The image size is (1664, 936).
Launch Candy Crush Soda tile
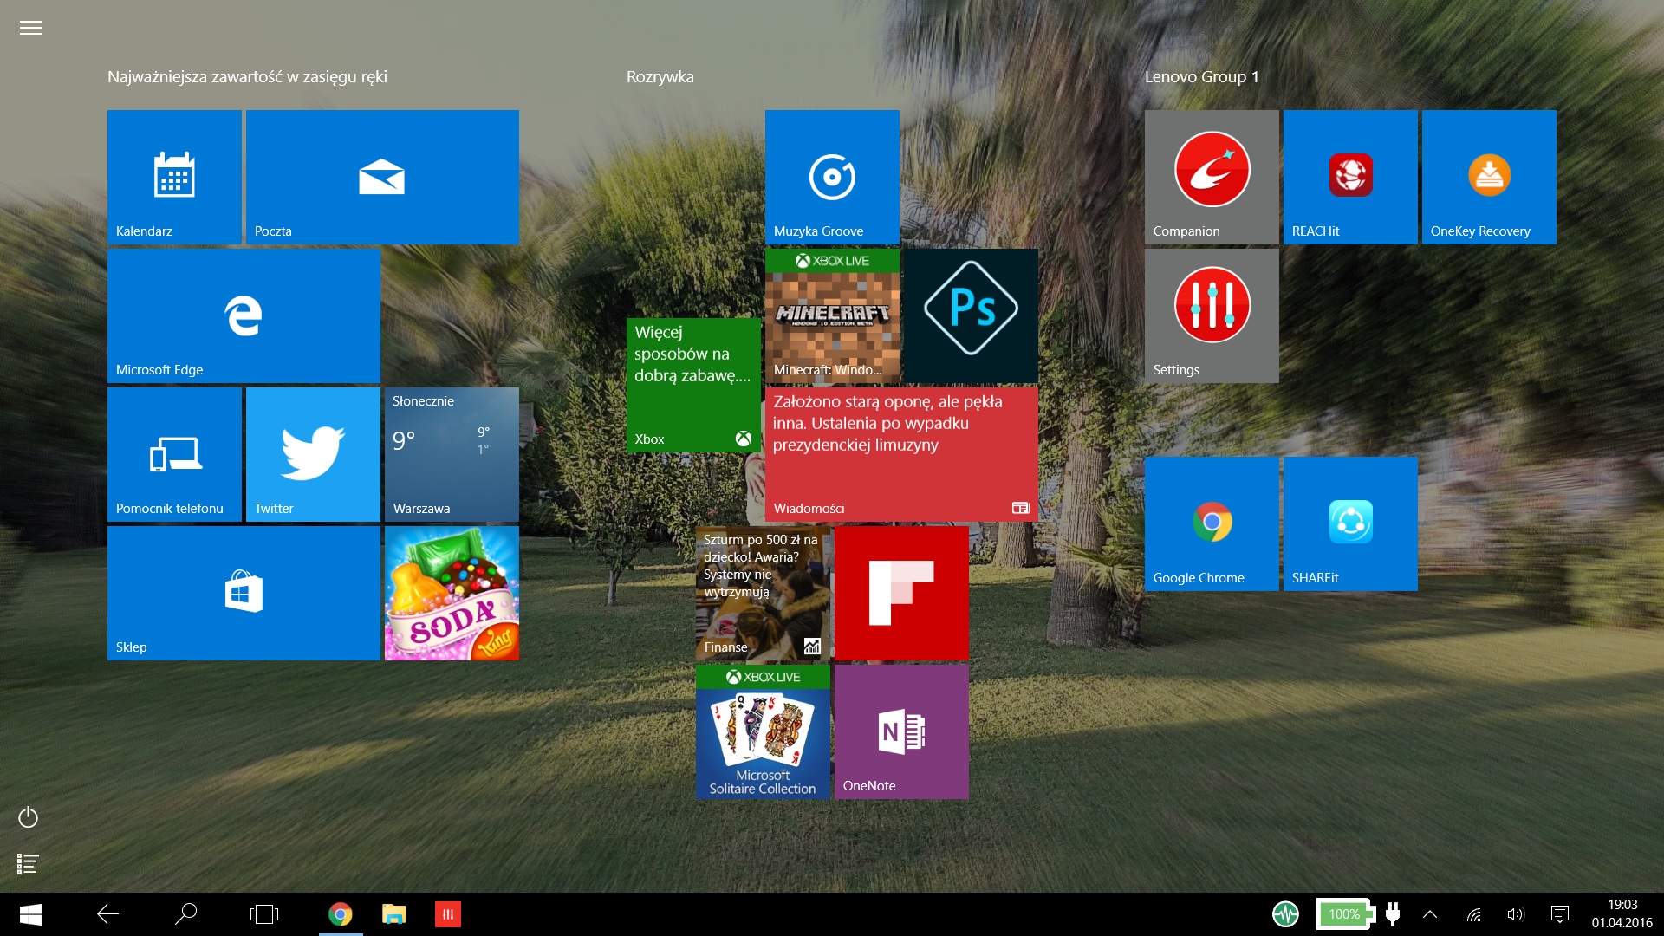tap(452, 593)
